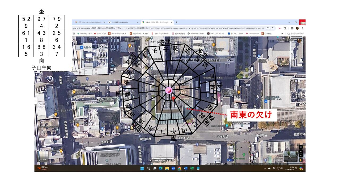Open the クリックポスト bookmark
340x191 pixels.
click(x=100, y=33)
